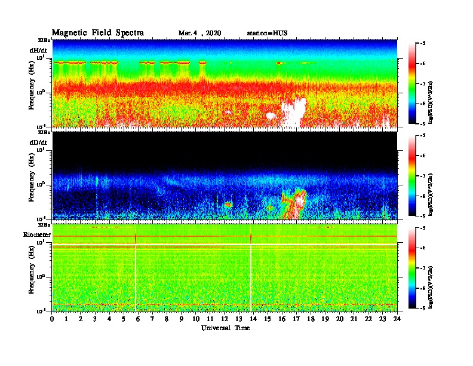Click the hour 21 tick label on time axis

[354, 319]
